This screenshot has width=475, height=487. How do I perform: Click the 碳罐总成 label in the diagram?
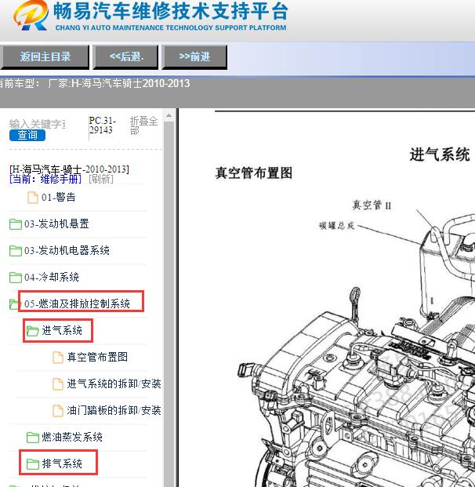pyautogui.click(x=336, y=226)
